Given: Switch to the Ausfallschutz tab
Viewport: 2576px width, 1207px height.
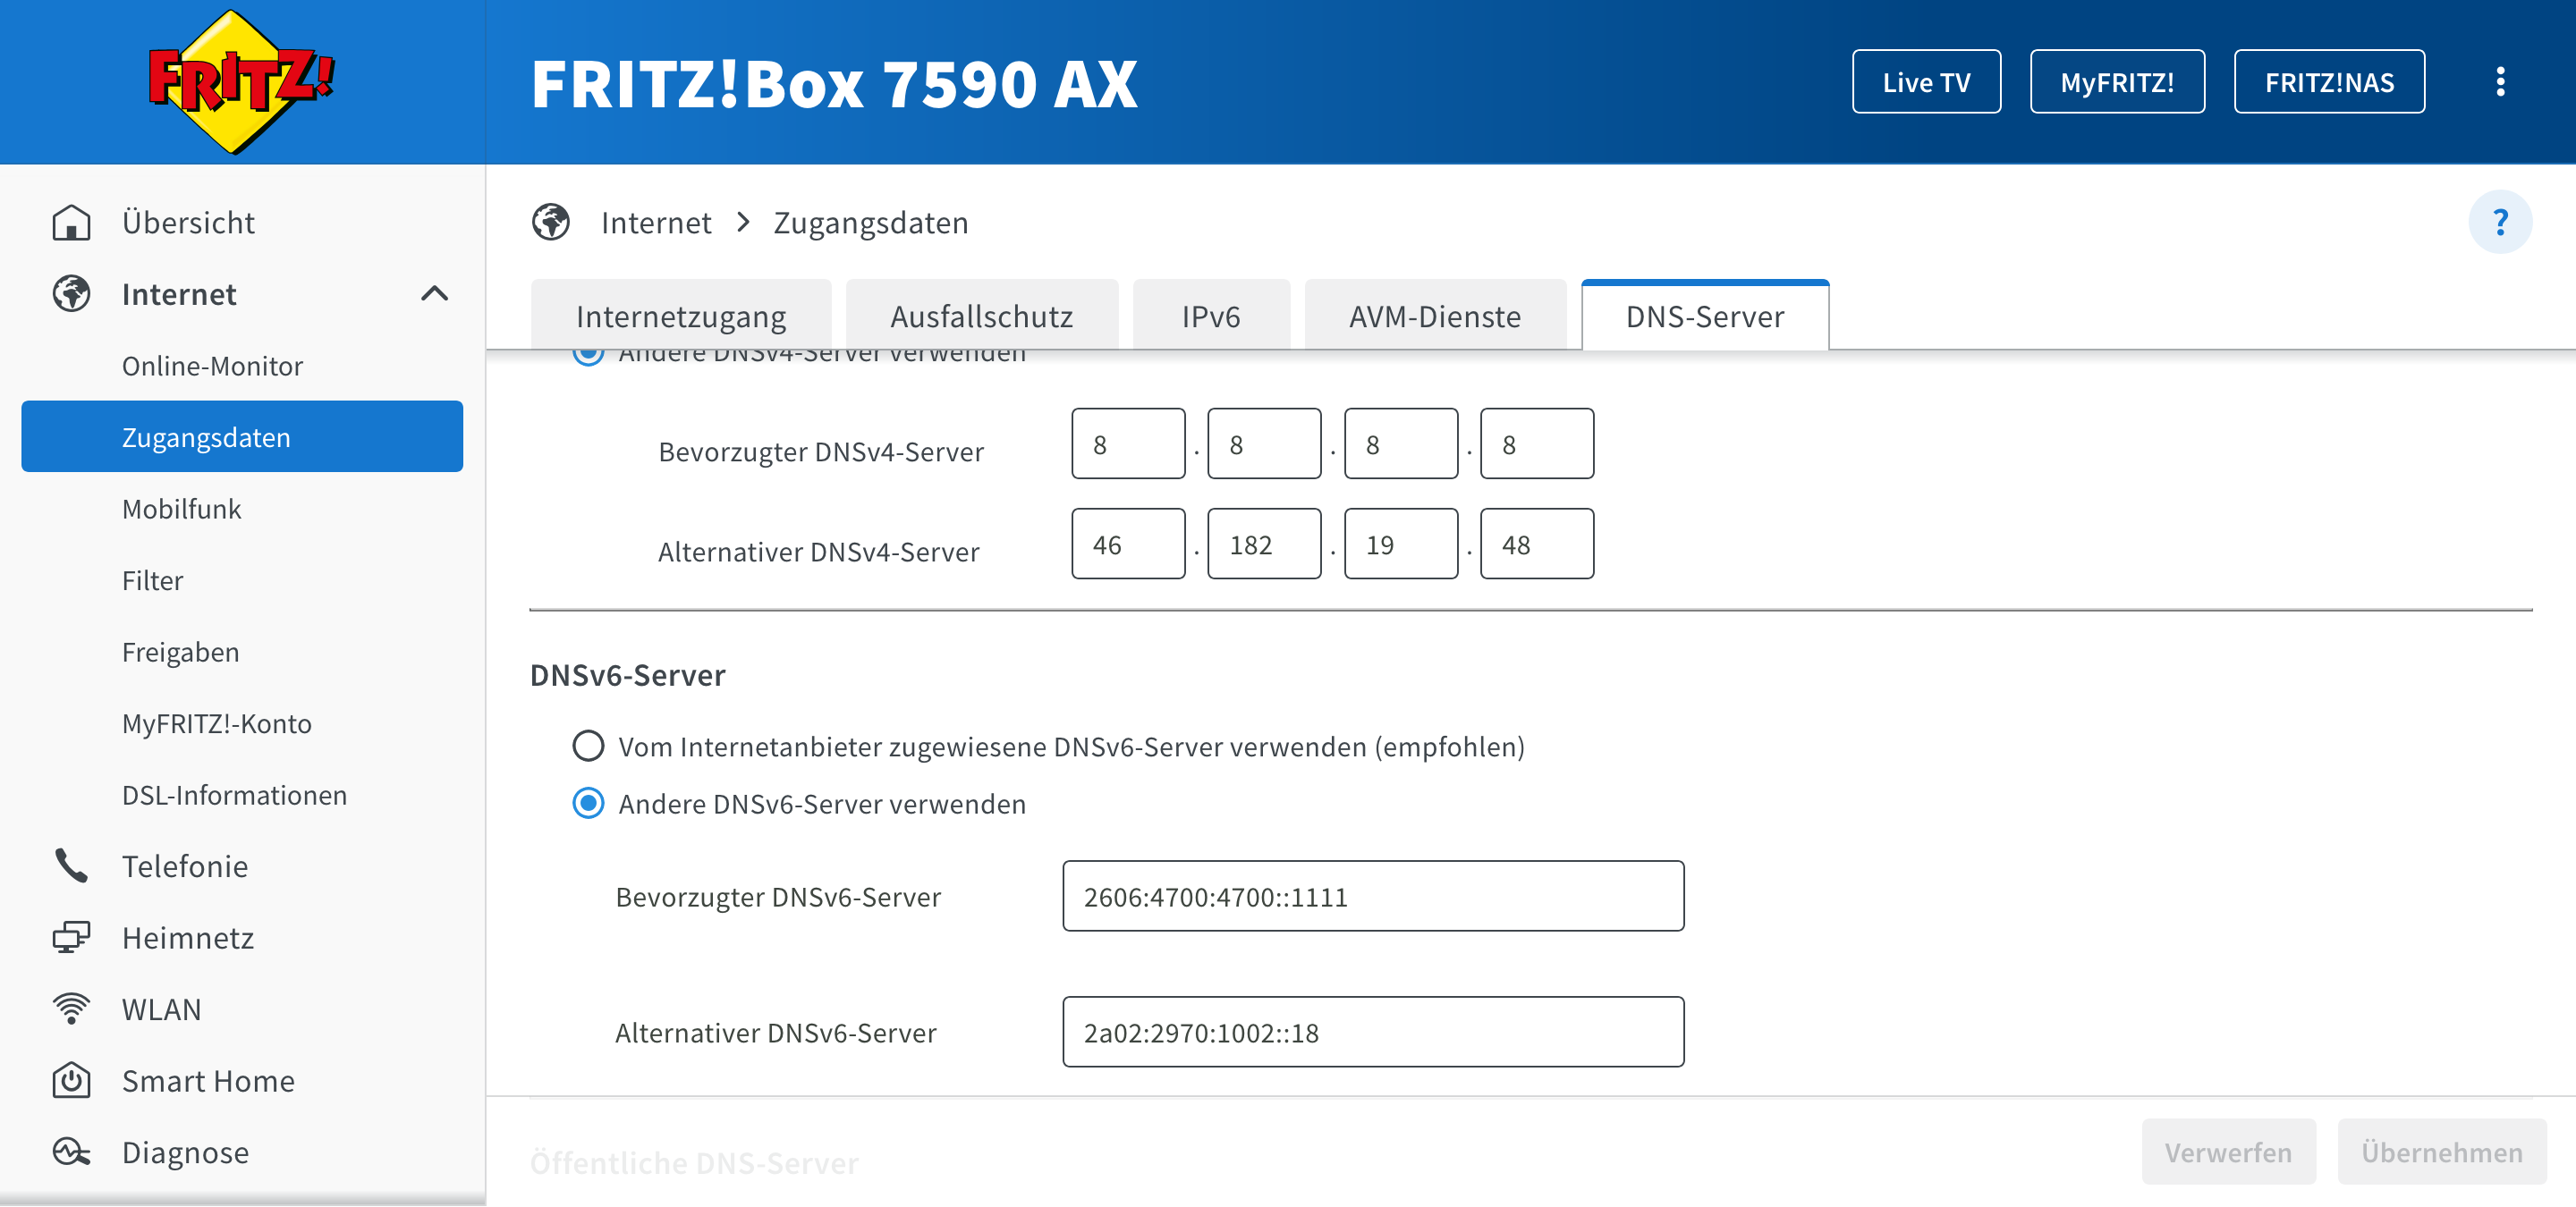Looking at the screenshot, I should click(980, 317).
